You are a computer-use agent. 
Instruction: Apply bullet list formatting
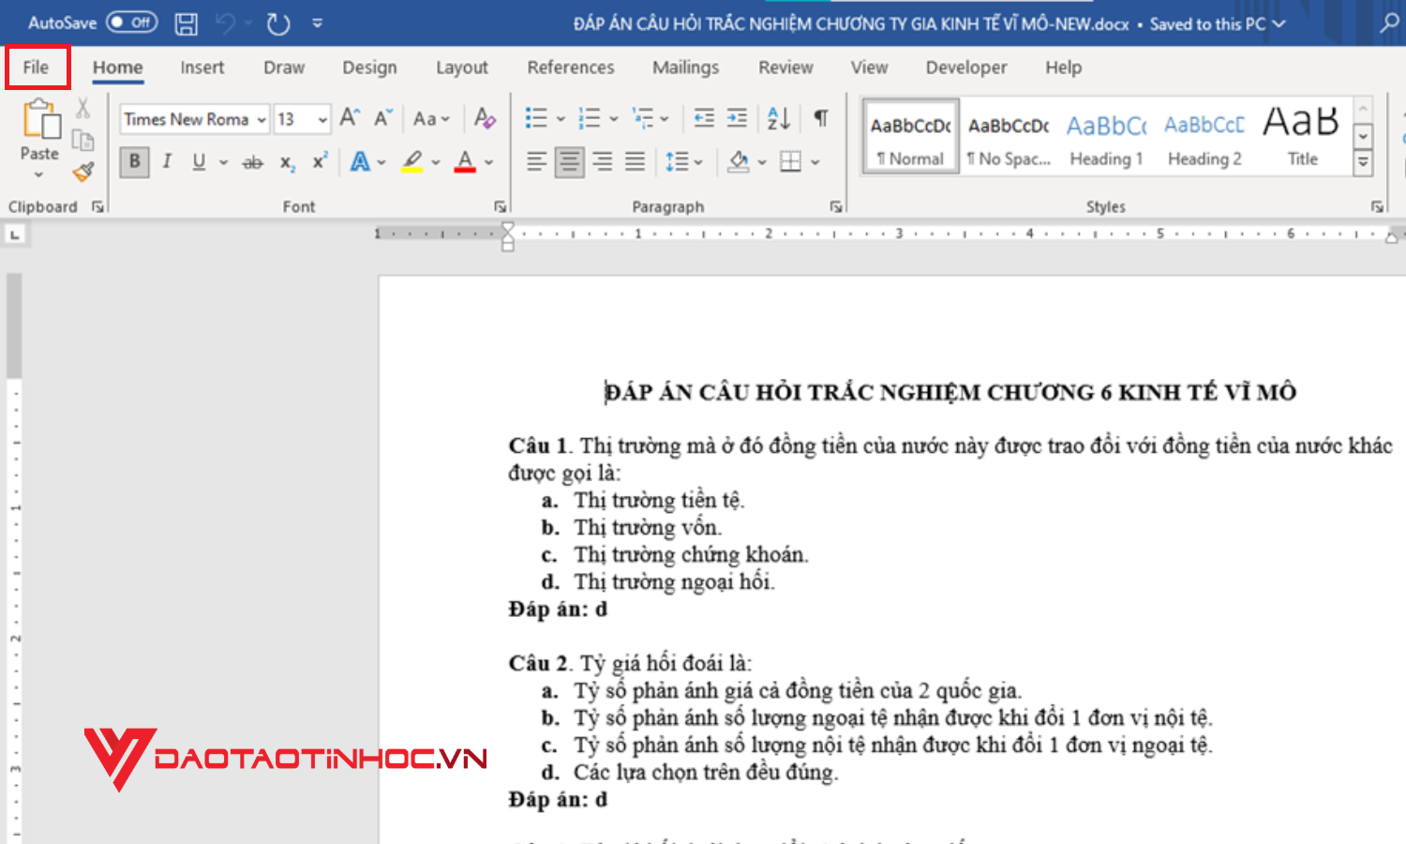(x=536, y=117)
